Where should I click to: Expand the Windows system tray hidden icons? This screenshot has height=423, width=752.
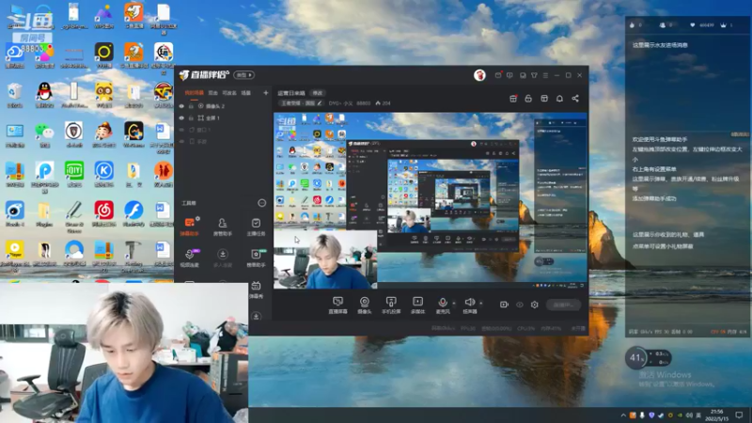pyautogui.click(x=623, y=415)
